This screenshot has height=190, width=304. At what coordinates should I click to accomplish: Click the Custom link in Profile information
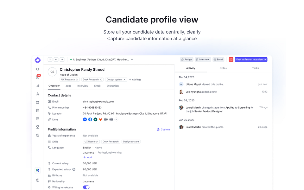(163, 129)
